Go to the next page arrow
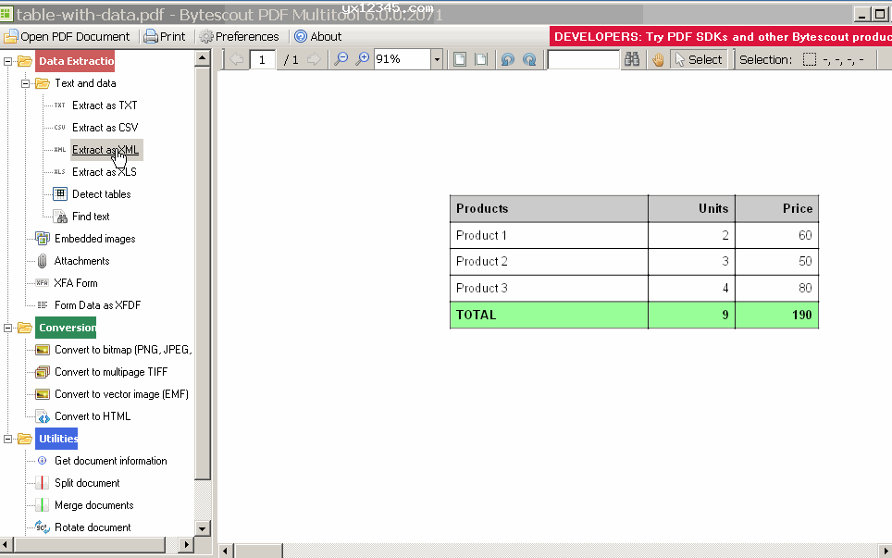The width and height of the screenshot is (892, 558). 314,59
